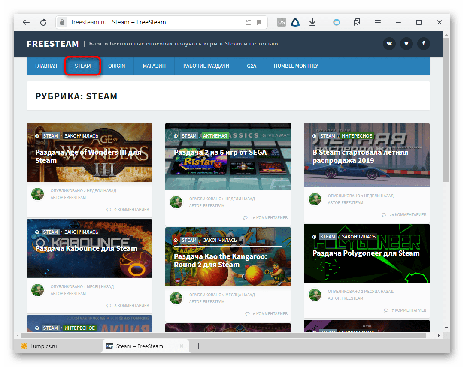The width and height of the screenshot is (464, 367).
Task: Go to РАБОЧИЕ РАЗДАЧИ menu section
Action: (206, 66)
